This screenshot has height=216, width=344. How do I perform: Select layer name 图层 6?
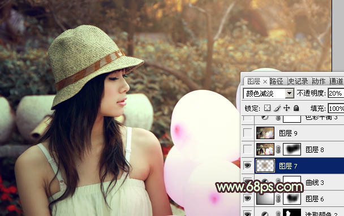tap(315, 199)
